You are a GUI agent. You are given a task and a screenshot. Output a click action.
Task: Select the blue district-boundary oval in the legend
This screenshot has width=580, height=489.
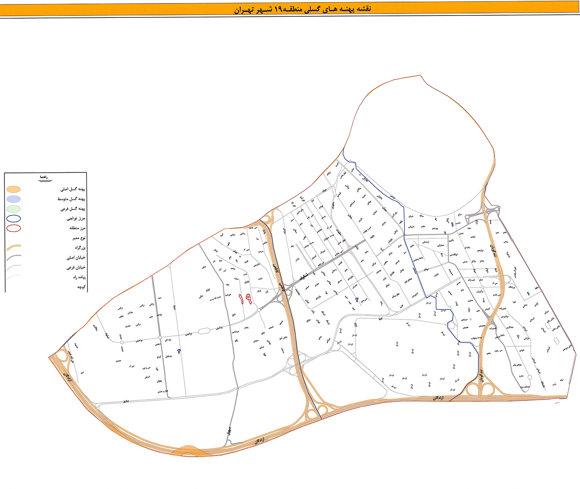coord(13,218)
